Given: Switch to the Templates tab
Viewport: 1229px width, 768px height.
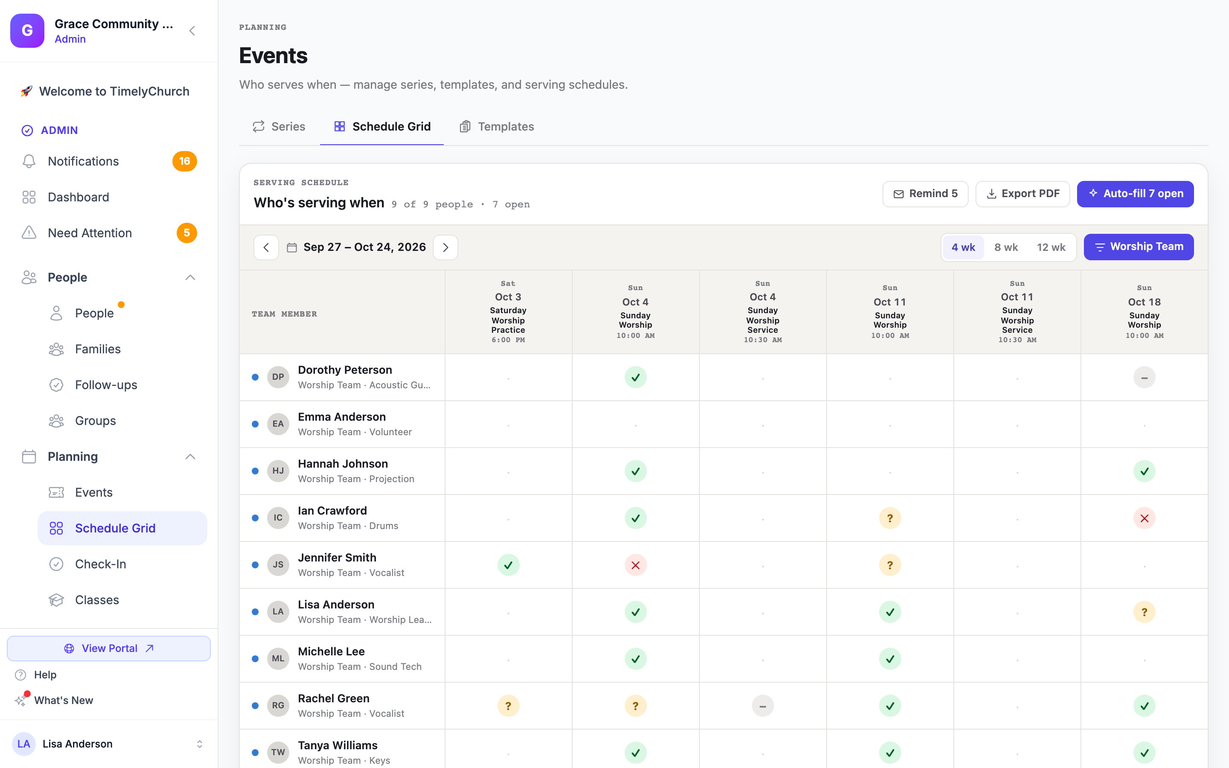Looking at the screenshot, I should (497, 126).
